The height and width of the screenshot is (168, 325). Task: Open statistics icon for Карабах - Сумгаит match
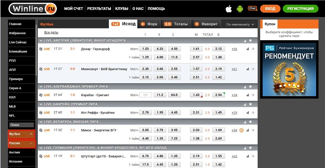[x=247, y=95]
